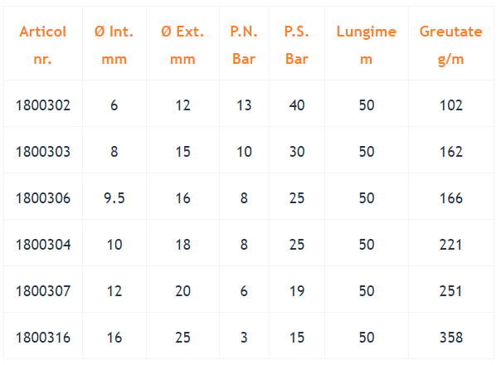Click article number 1800303
This screenshot has height=365, width=501.
43,152
